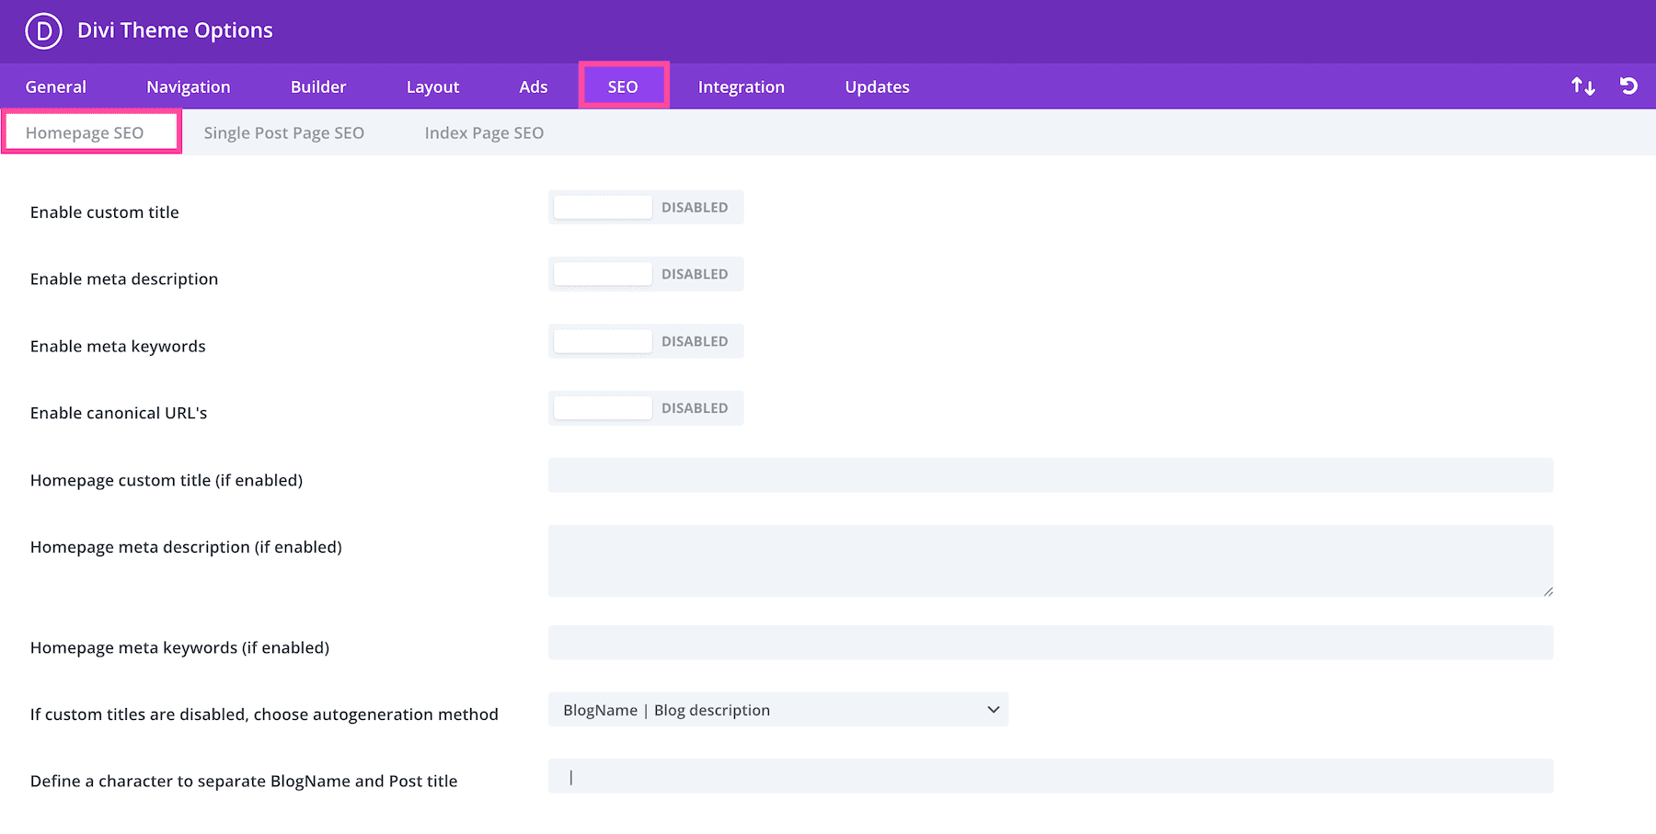
Task: Click the Homepage meta description text area
Action: point(1050,561)
